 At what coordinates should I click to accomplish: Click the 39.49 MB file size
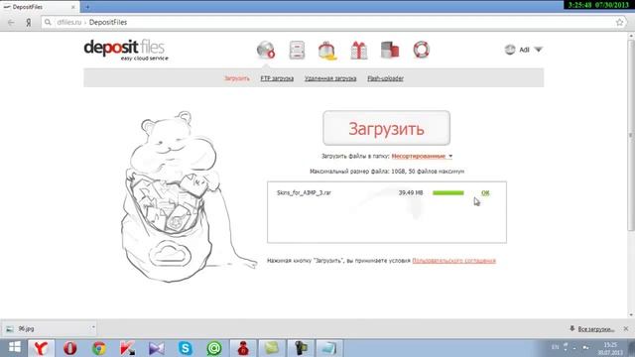411,192
